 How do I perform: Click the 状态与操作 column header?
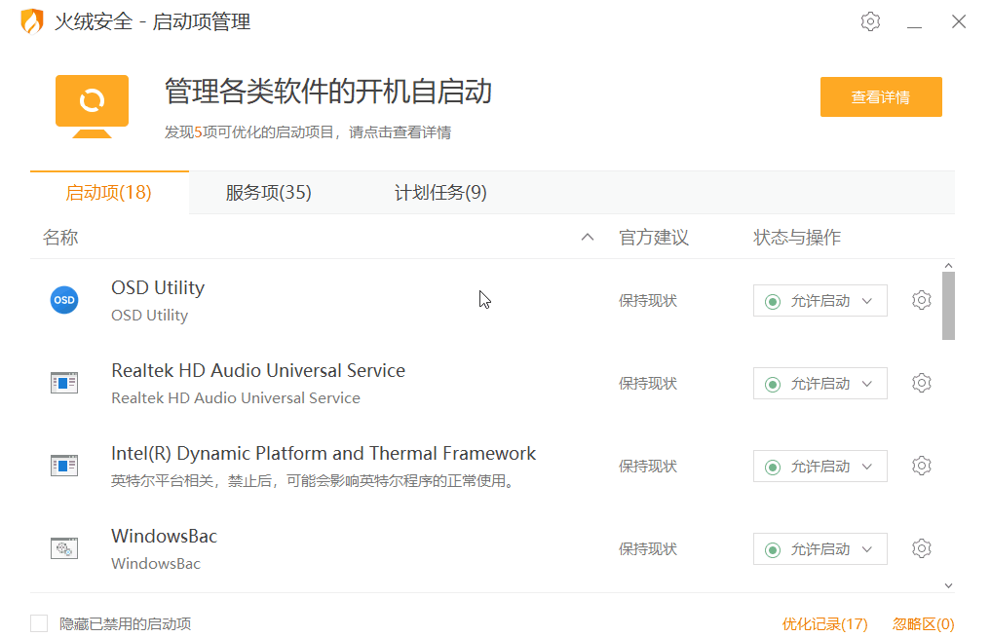tap(797, 238)
